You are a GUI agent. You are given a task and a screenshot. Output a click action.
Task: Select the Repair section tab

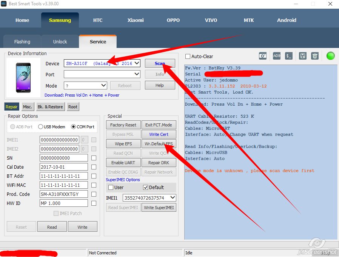12,107
